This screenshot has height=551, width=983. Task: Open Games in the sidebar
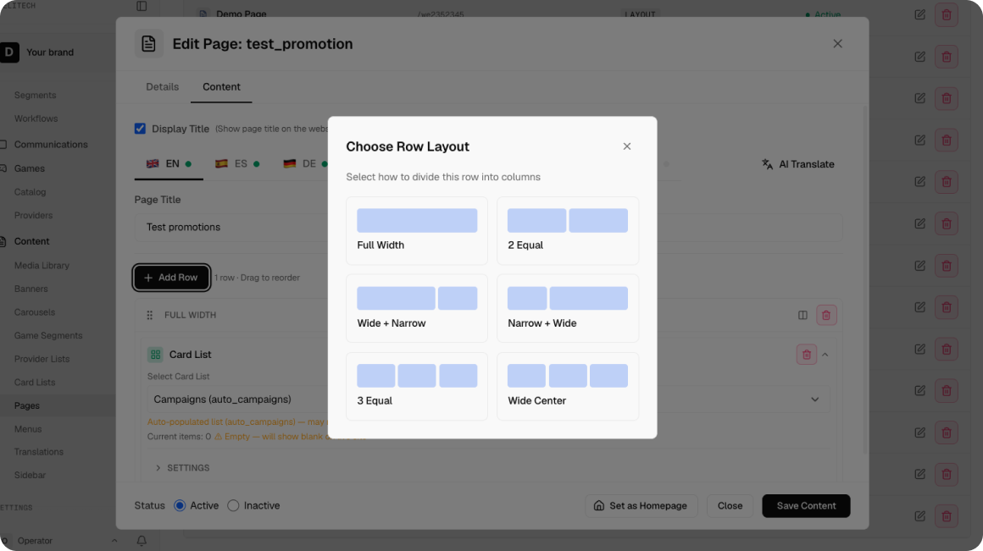30,168
